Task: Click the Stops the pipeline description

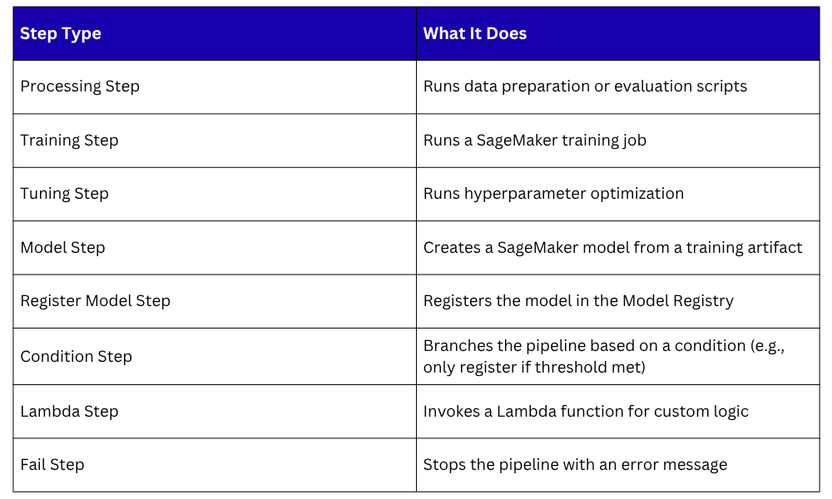Action: [x=575, y=465]
